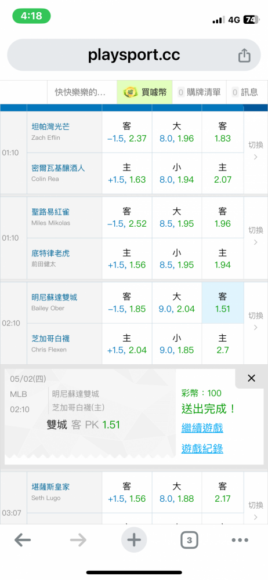Click the 繼續遊戲 link
The image size is (268, 580).
coord(202,428)
